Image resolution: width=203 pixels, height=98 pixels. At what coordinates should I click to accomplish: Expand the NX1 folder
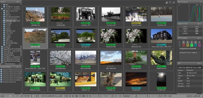point(2,5)
